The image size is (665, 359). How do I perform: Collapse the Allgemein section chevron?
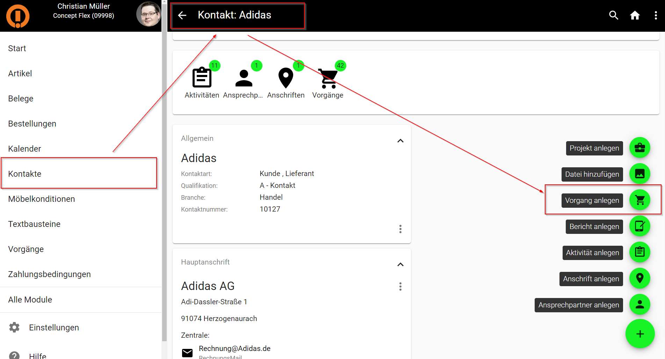(400, 141)
